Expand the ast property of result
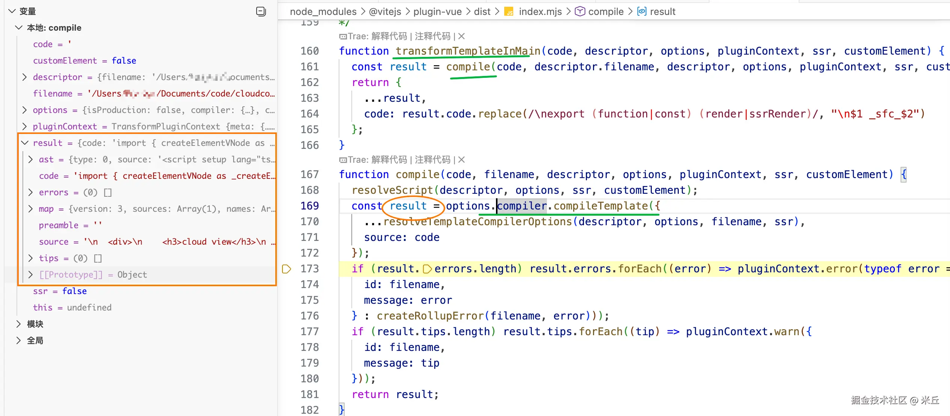This screenshot has height=416, width=950. 31,159
